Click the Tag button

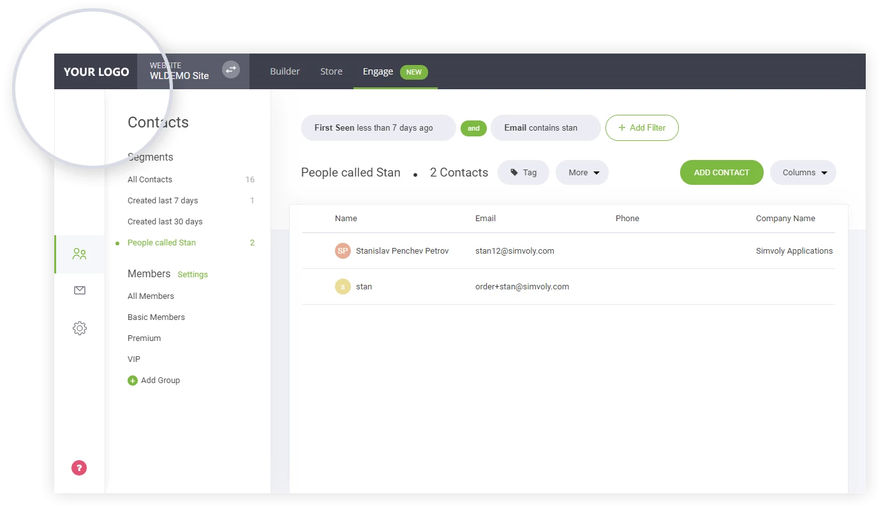(x=523, y=173)
